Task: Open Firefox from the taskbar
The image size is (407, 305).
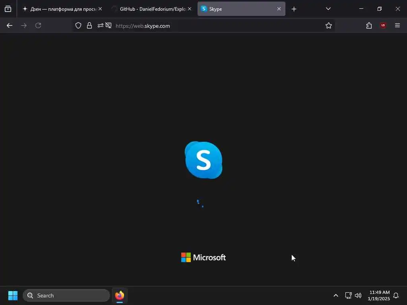Action: (120, 295)
